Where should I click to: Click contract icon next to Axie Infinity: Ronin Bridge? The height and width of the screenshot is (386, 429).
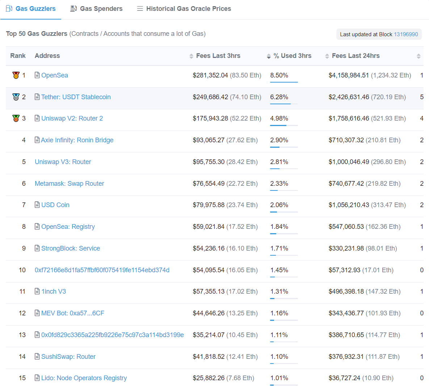(x=37, y=140)
